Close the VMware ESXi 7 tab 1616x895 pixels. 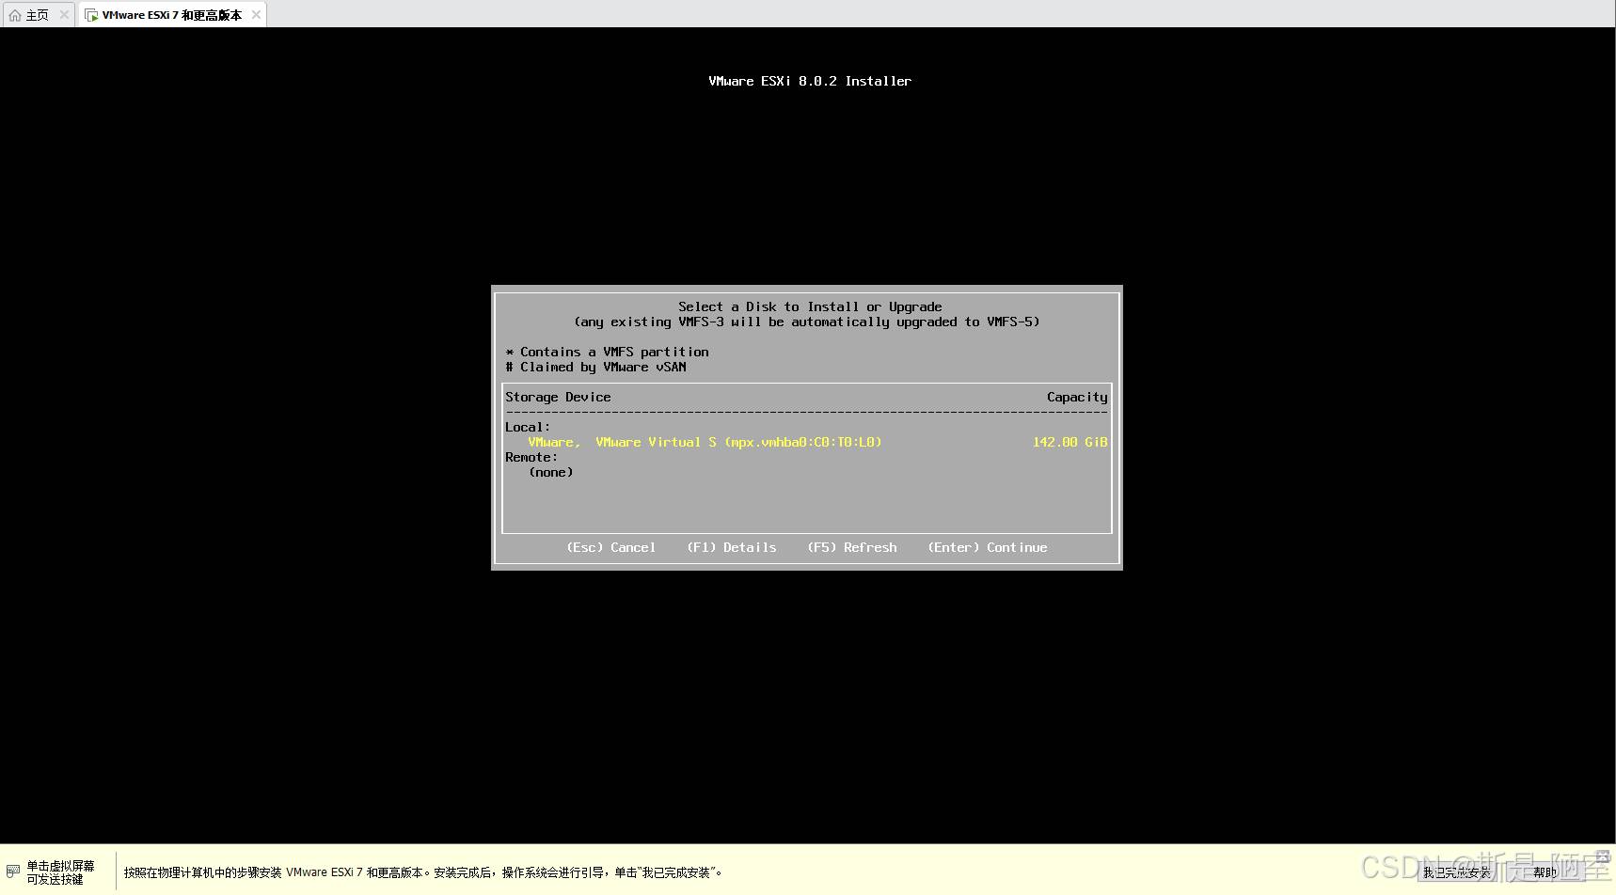(x=256, y=15)
